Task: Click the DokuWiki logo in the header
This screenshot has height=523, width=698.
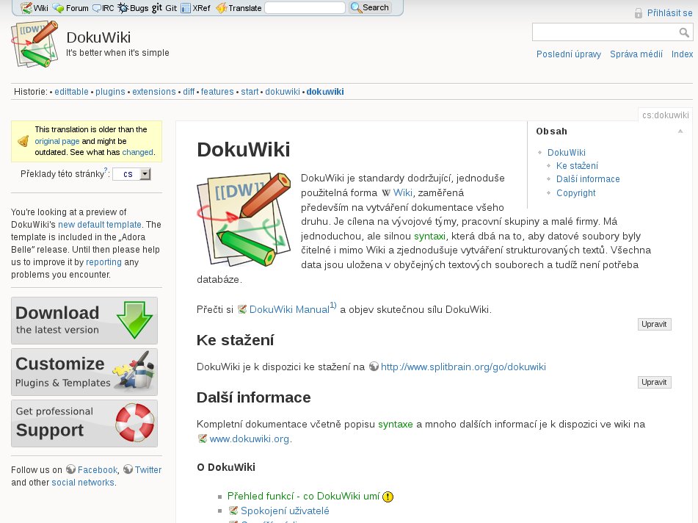Action: coord(34,43)
